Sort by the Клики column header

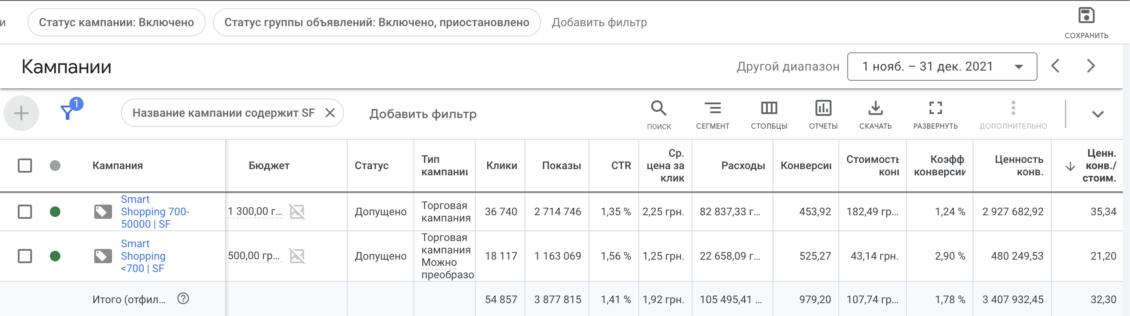pos(501,166)
